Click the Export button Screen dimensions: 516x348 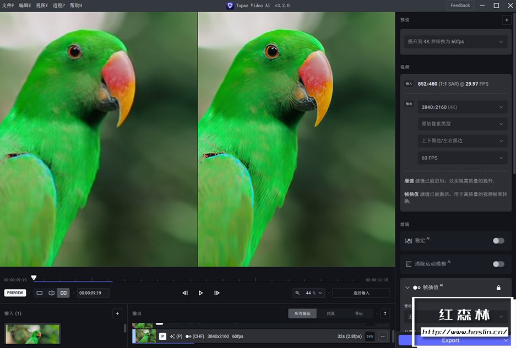coord(450,340)
